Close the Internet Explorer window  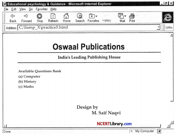coord(171,3)
